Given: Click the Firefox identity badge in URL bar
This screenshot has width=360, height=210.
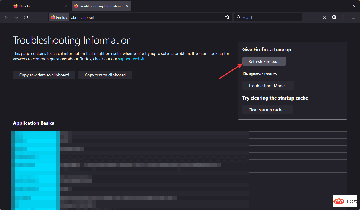Looking at the screenshot, I should (59, 17).
